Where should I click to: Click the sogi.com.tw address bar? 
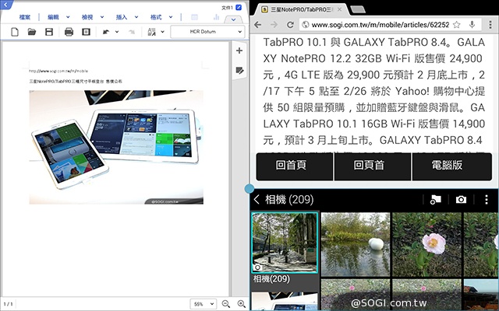380,25
